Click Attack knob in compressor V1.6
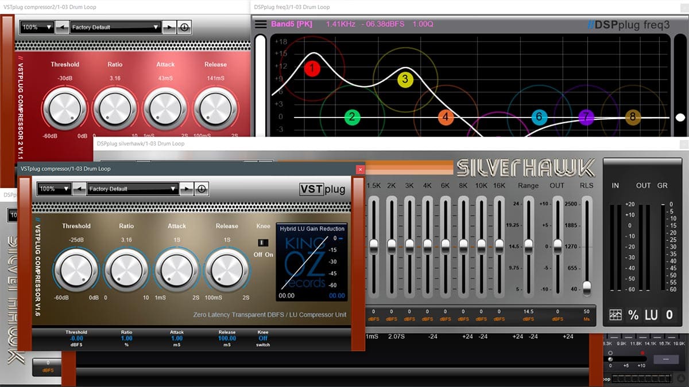The width and height of the screenshot is (689, 387). (177, 271)
